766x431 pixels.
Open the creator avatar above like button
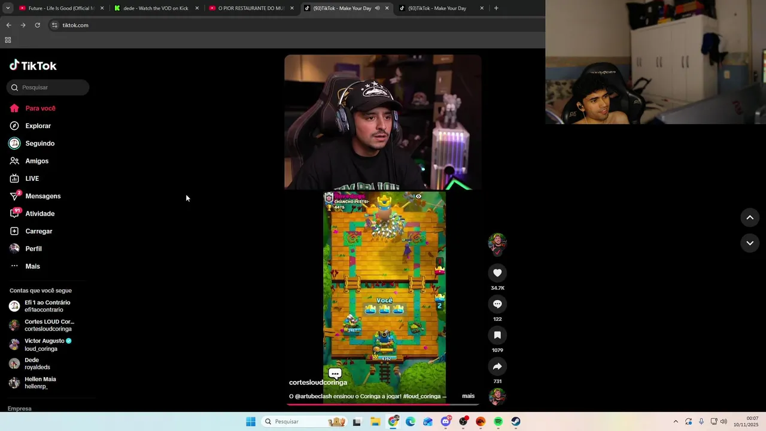(497, 242)
